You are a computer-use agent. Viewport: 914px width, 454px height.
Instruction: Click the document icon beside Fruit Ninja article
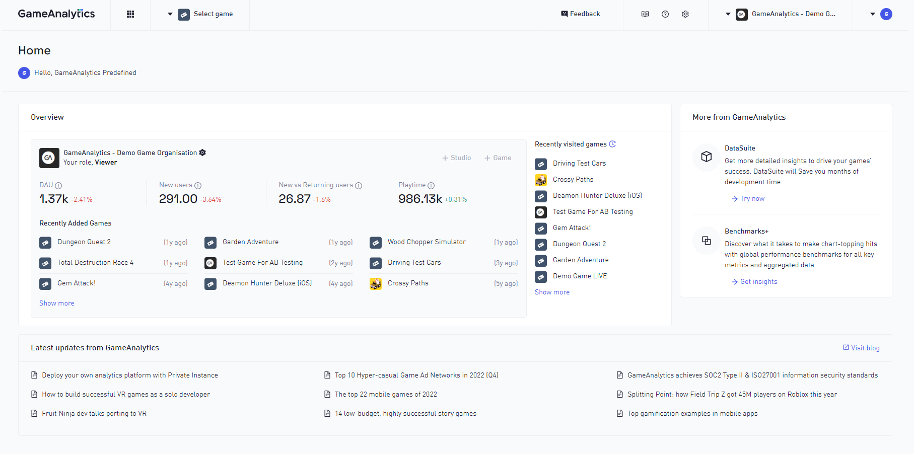click(x=34, y=413)
